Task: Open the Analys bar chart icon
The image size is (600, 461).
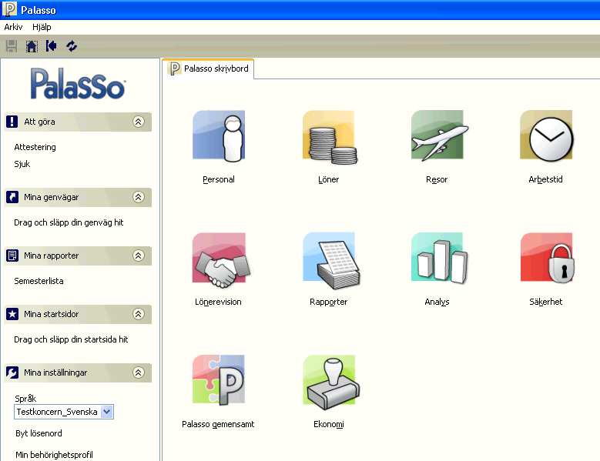Action: [439, 258]
